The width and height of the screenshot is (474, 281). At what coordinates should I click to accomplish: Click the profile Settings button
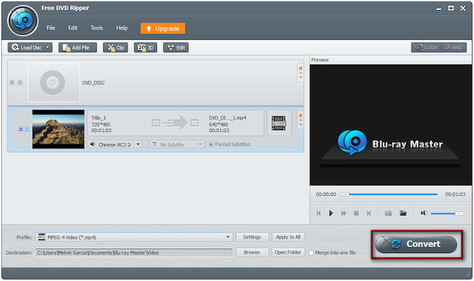[252, 237]
